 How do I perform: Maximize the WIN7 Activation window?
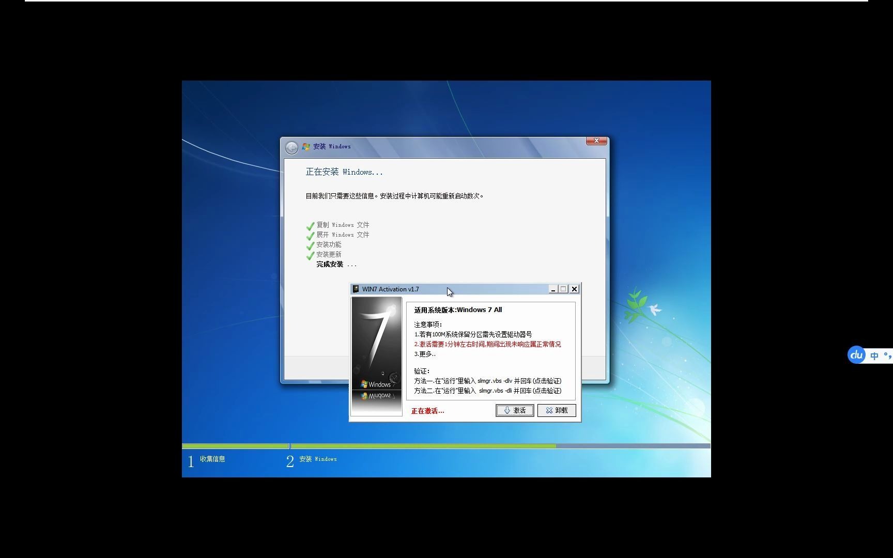563,289
